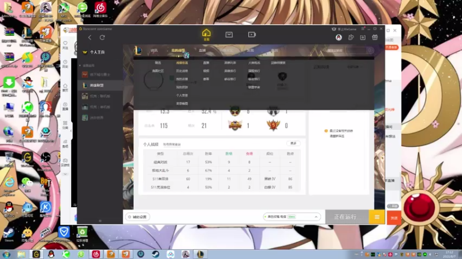Click the 关注 icon in the back window sidebar
The width and height of the screenshot is (462, 259).
(x=65, y=45)
